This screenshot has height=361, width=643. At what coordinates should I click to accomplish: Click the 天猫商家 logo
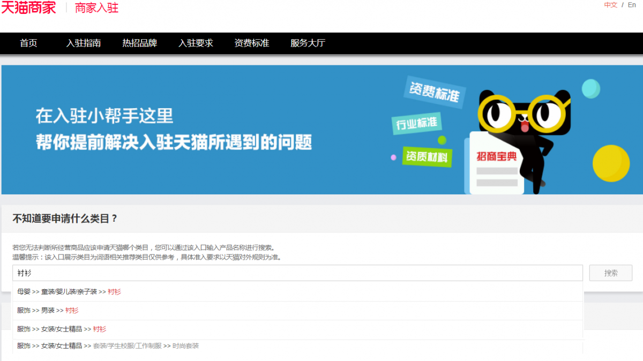click(28, 7)
